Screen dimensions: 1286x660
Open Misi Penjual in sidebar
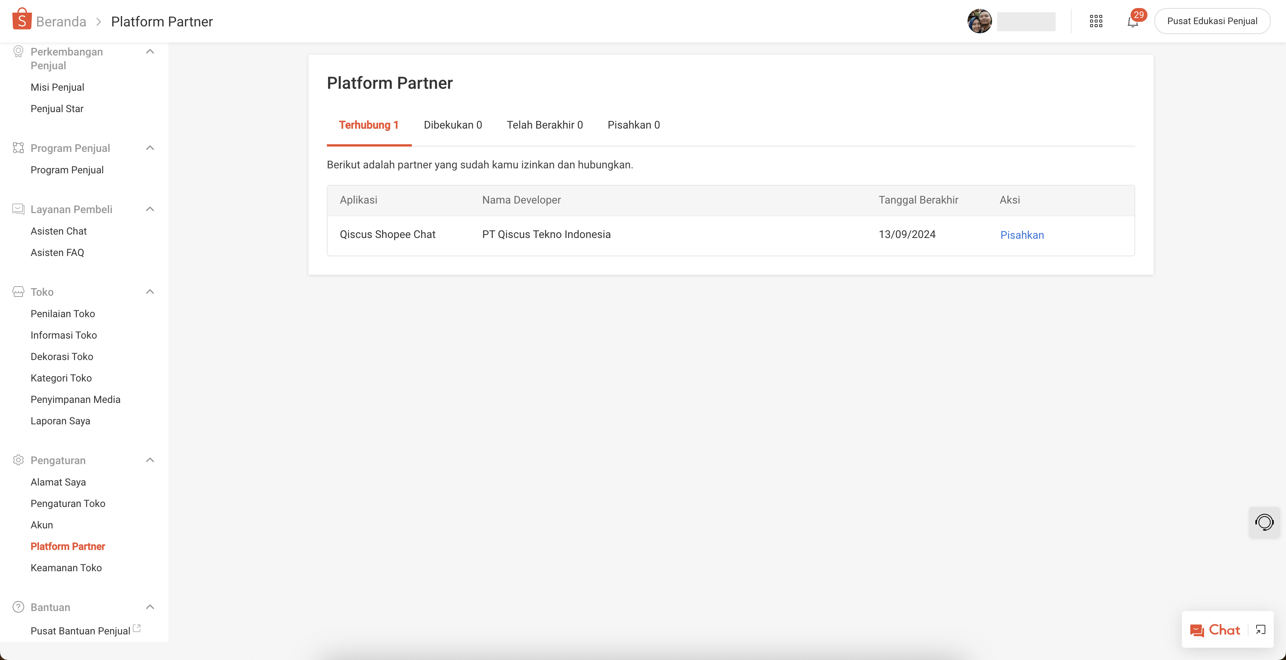point(57,87)
